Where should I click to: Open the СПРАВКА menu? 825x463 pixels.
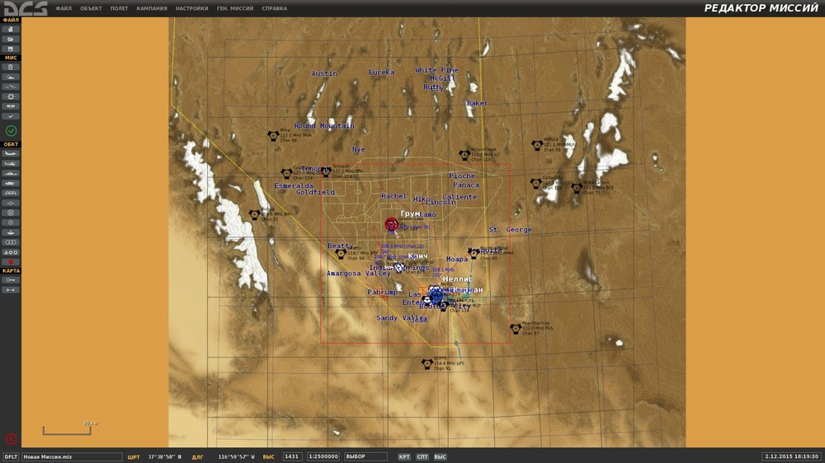point(274,8)
